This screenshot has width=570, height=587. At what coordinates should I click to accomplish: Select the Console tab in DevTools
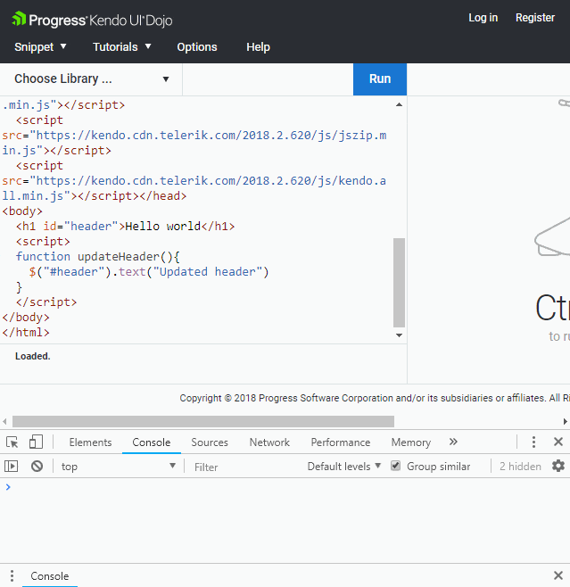[152, 442]
